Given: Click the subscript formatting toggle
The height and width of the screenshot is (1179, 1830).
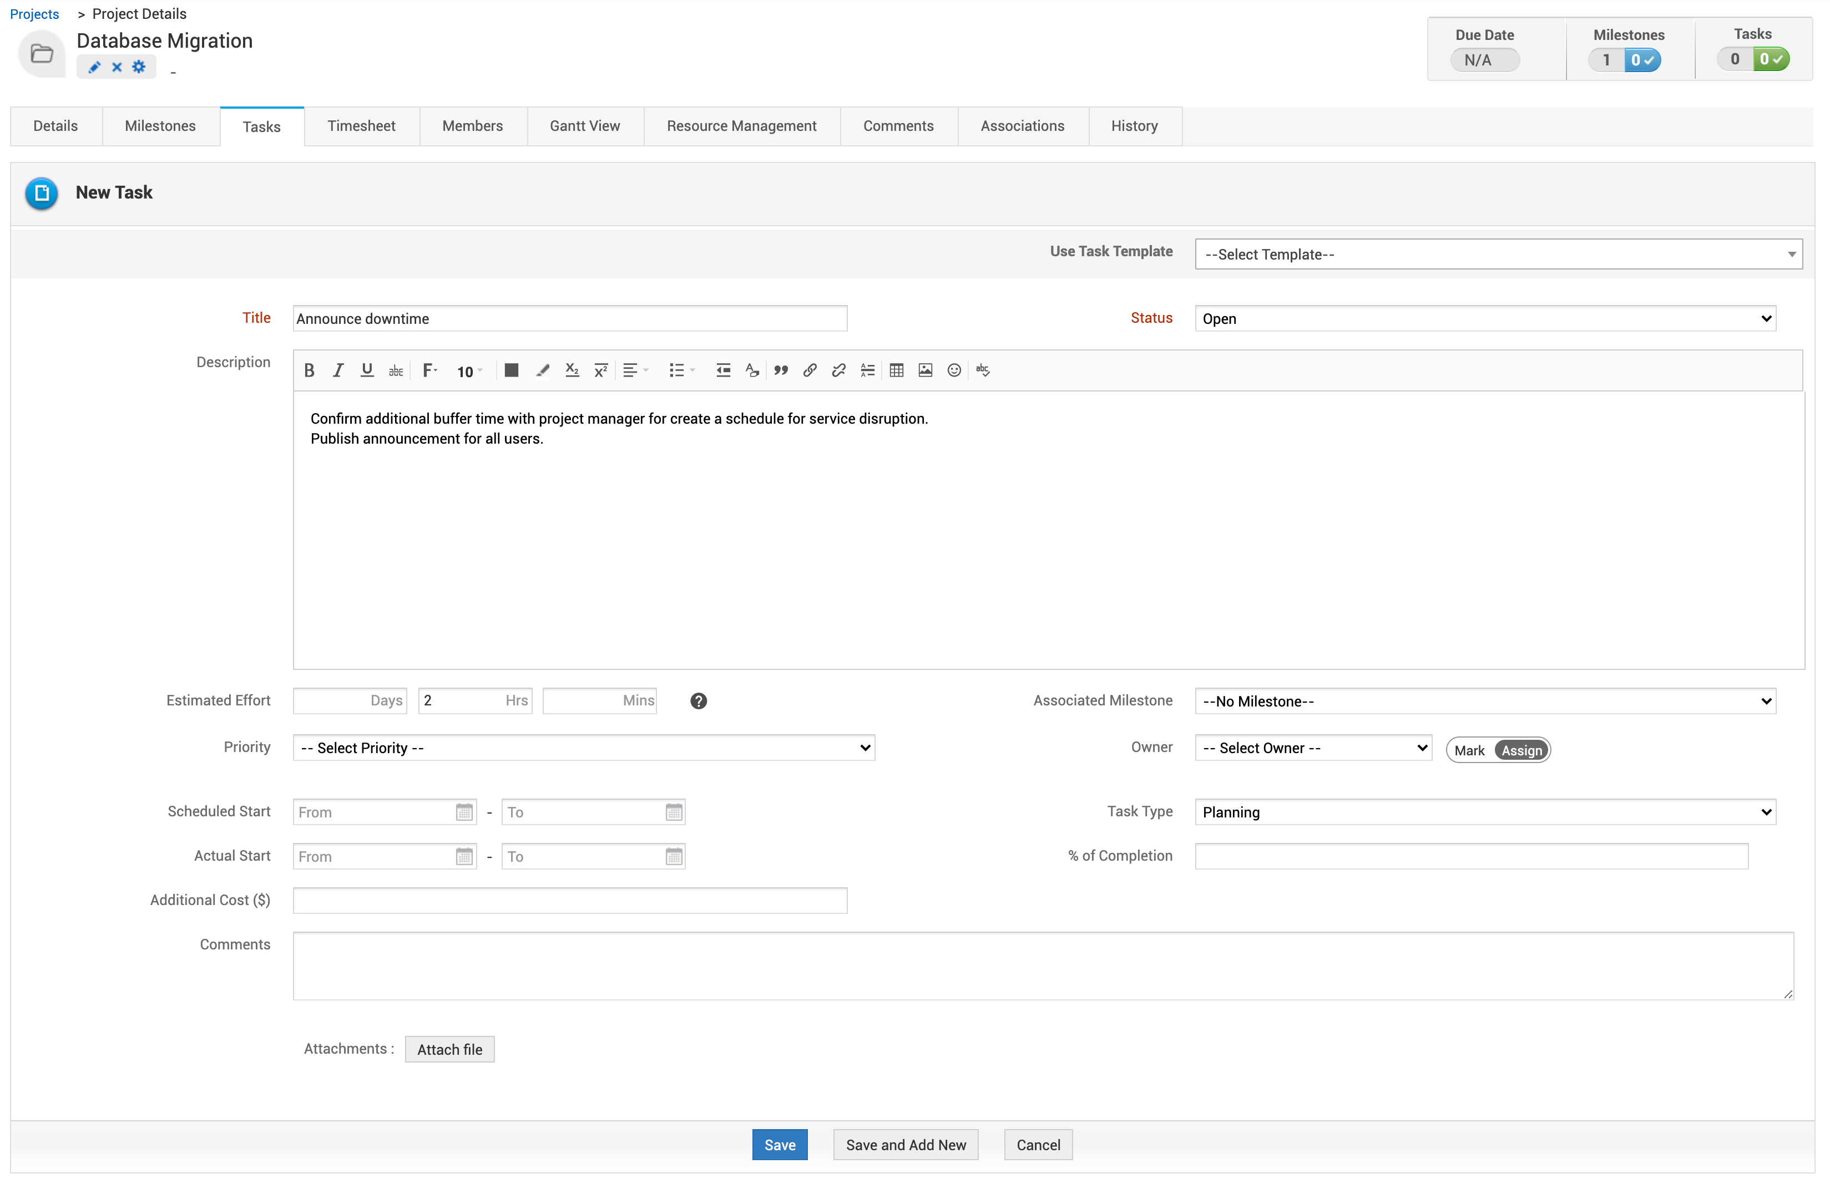Looking at the screenshot, I should 572,370.
